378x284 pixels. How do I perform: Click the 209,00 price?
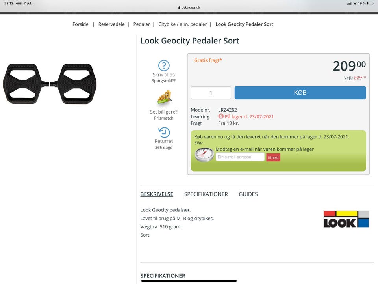pyautogui.click(x=349, y=66)
